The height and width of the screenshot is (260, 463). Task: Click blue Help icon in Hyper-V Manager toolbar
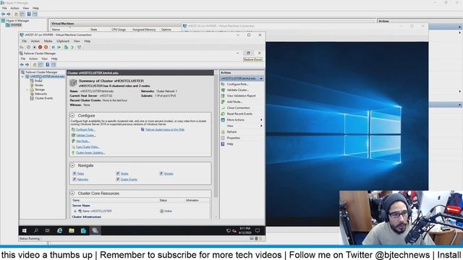click(29, 14)
